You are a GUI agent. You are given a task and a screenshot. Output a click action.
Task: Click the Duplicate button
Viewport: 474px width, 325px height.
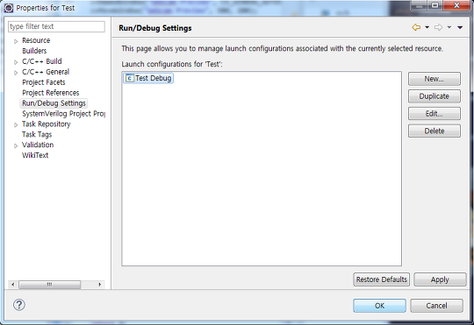coord(434,96)
